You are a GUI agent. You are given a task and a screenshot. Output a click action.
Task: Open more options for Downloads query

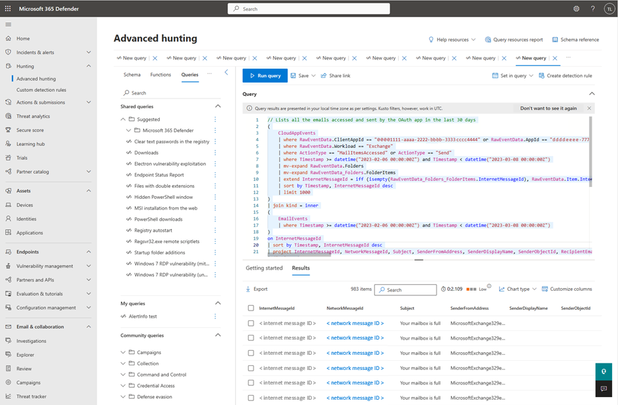(x=215, y=153)
